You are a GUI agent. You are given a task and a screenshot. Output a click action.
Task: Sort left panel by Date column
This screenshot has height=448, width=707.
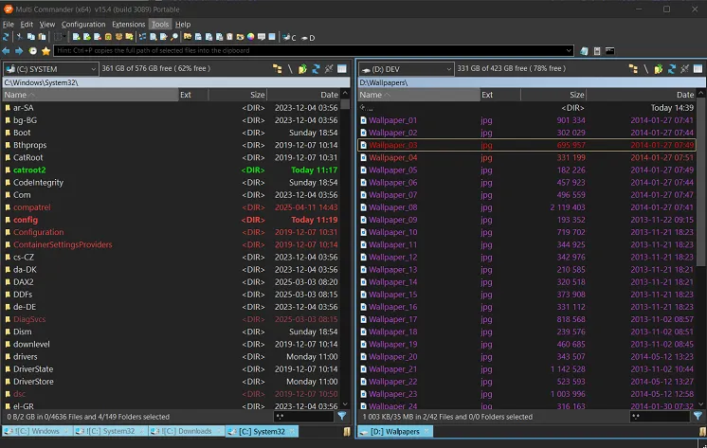(304, 95)
